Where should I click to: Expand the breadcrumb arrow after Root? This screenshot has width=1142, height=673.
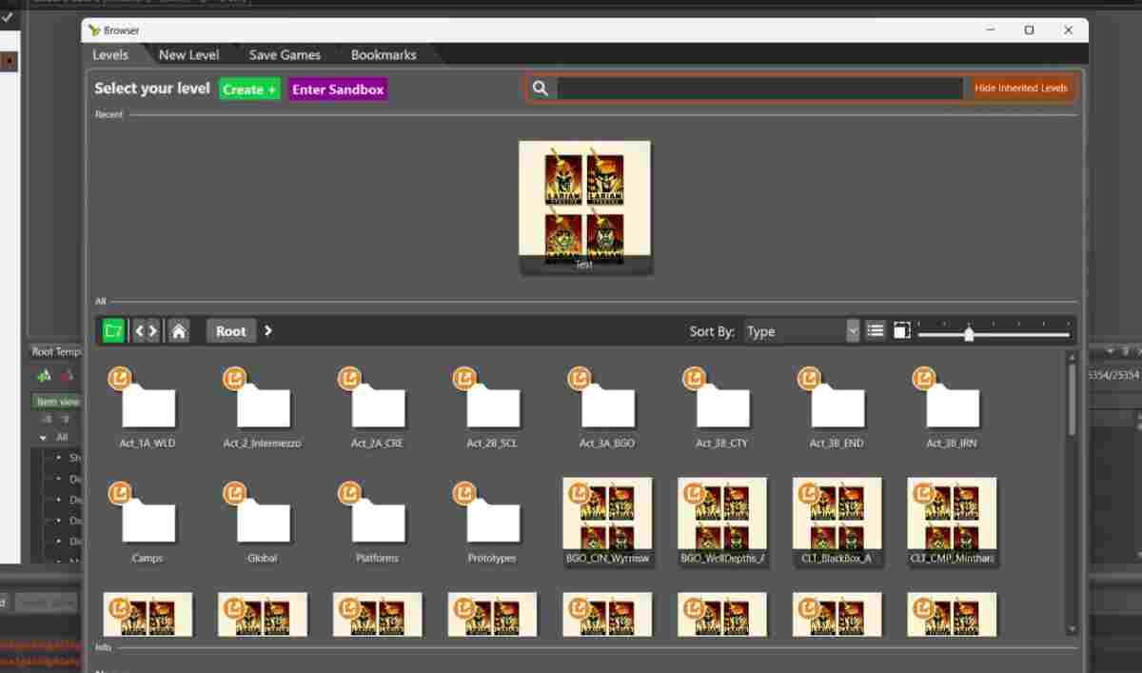point(268,331)
